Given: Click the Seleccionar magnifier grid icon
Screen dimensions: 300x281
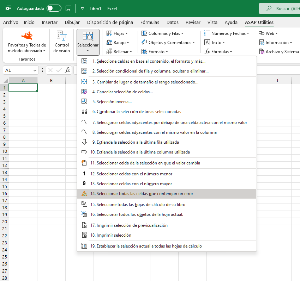Looking at the screenshot, I should coord(88,36).
